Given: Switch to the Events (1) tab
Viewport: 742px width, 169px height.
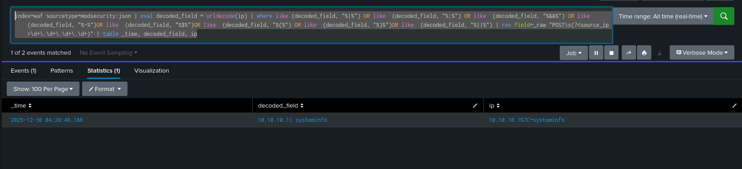Looking at the screenshot, I should coord(23,71).
